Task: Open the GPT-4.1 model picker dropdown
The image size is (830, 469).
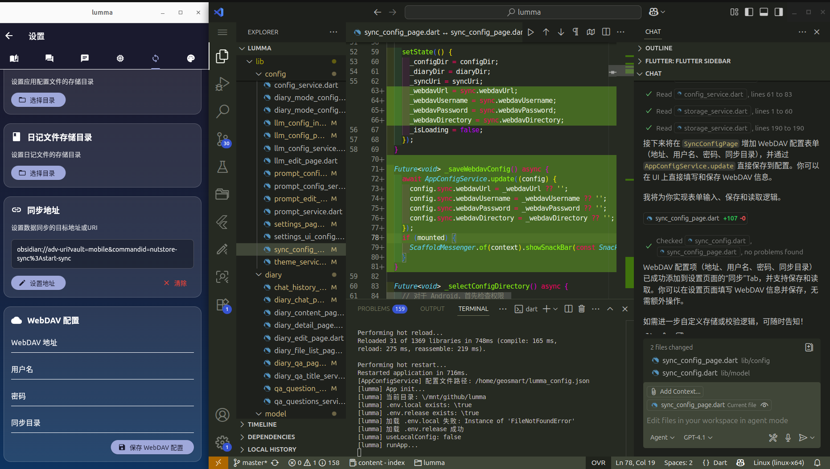Action: [x=698, y=437]
